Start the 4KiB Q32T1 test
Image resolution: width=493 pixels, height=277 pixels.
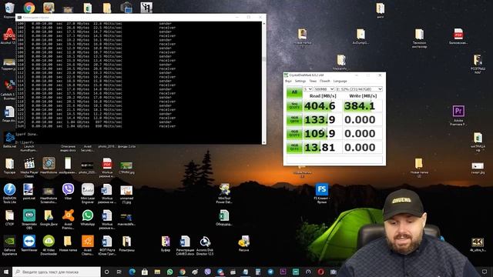pyautogui.click(x=294, y=133)
